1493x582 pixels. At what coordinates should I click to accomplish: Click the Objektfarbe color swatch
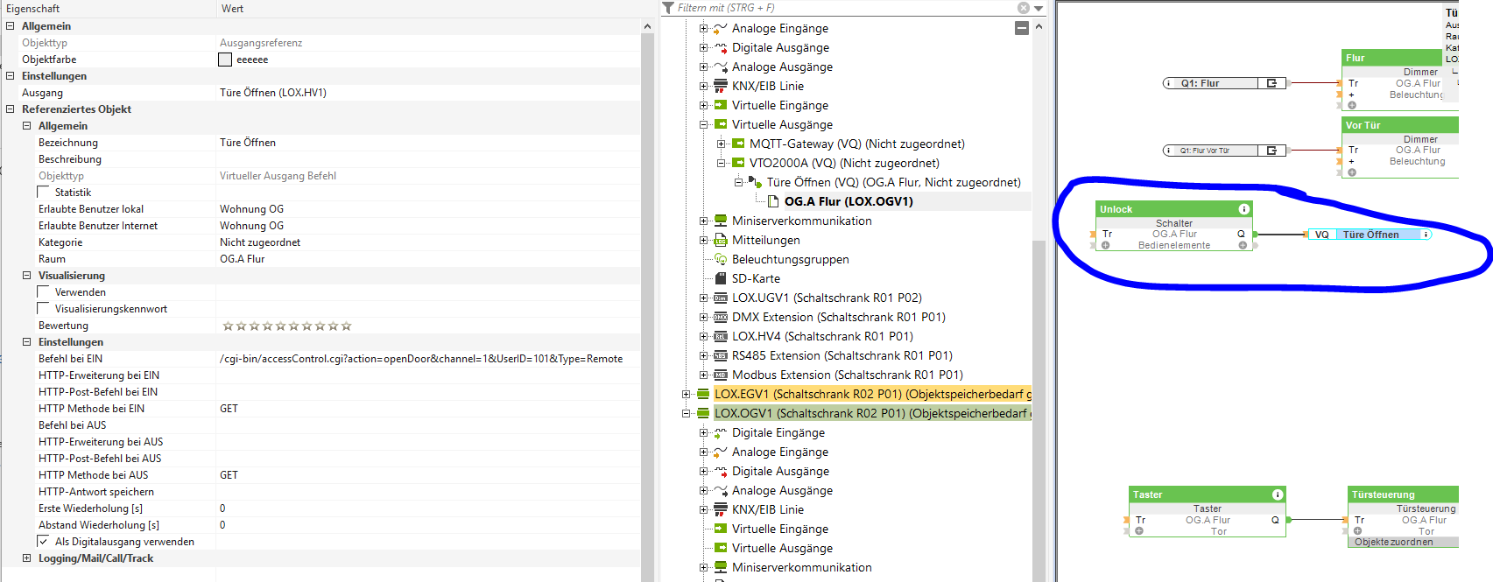coord(225,60)
